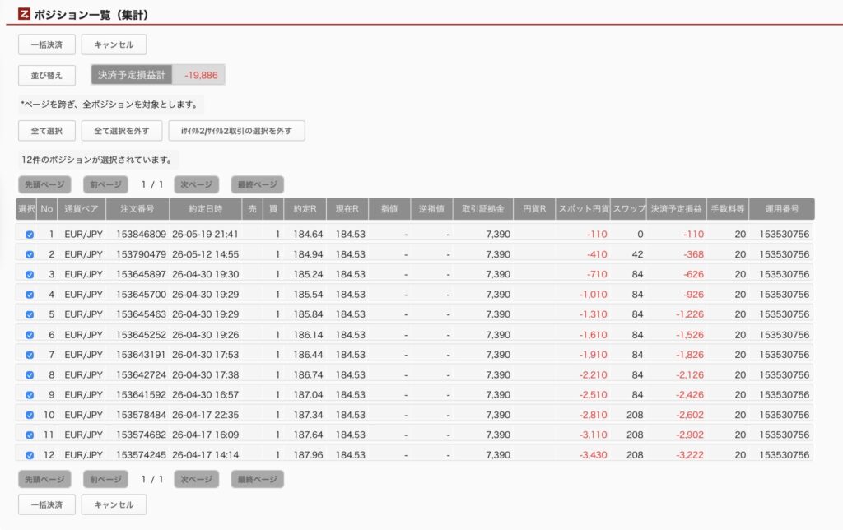The image size is (843, 530).
Task: Click the contract rate 187.96
Action: (x=308, y=455)
